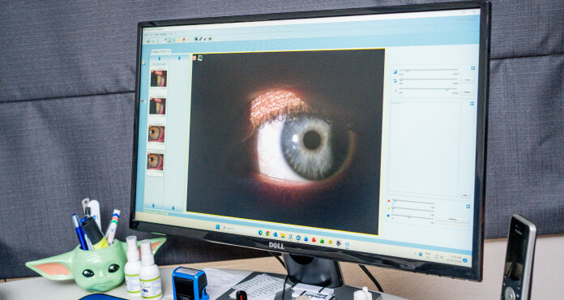Click the person icon on the left edge
This screenshot has width=564, height=300.
pyautogui.click(x=143, y=62)
